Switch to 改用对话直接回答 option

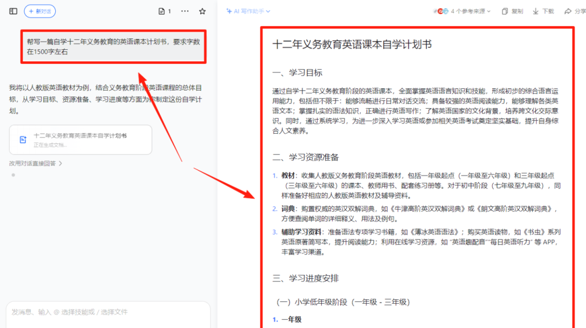[32, 163]
